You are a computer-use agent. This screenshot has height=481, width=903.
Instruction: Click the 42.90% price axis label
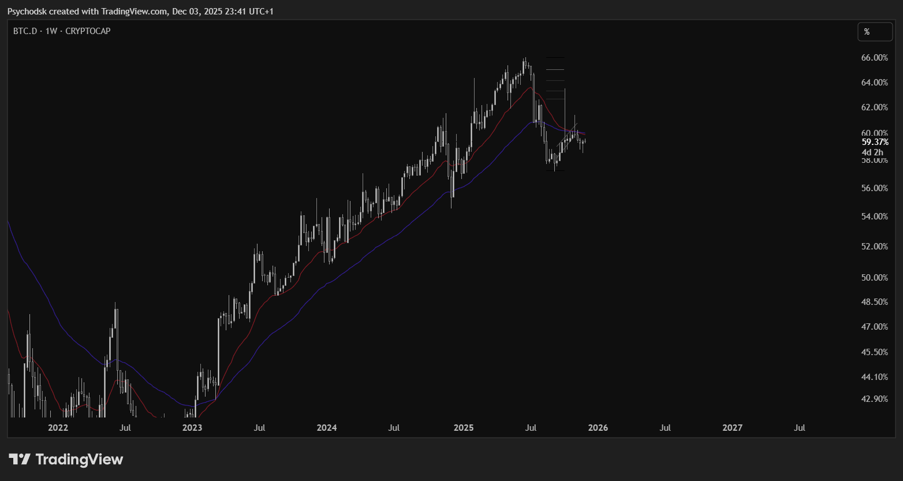click(x=874, y=399)
